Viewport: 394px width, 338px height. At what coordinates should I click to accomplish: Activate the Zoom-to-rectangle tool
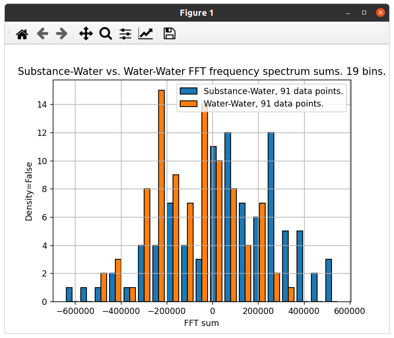click(x=106, y=34)
